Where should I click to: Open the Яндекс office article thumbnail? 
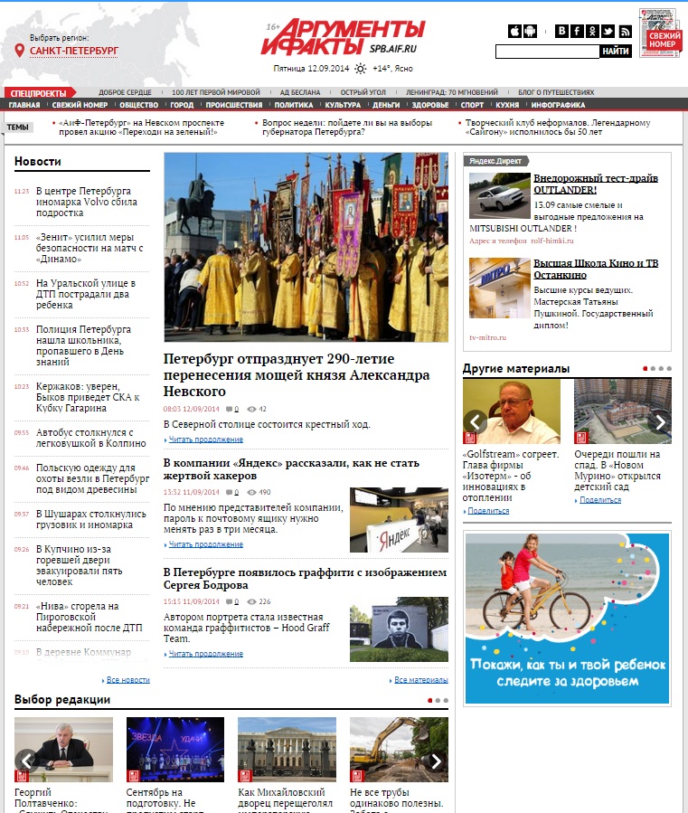point(399,520)
